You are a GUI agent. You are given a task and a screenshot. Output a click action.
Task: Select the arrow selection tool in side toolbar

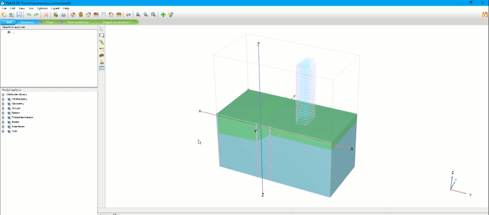(102, 29)
